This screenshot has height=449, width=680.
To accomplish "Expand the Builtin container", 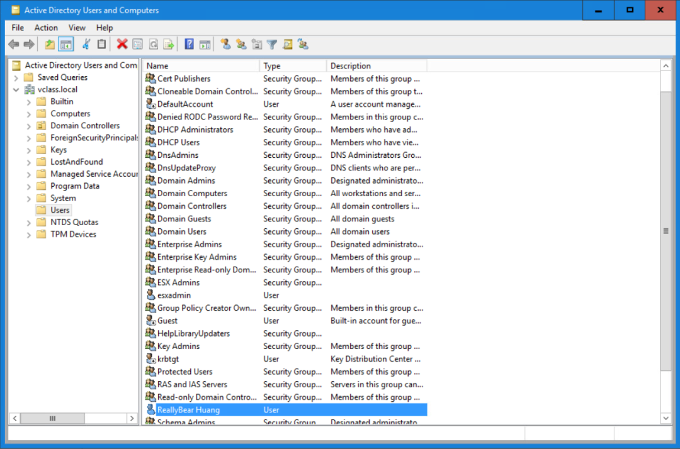I will coord(28,102).
